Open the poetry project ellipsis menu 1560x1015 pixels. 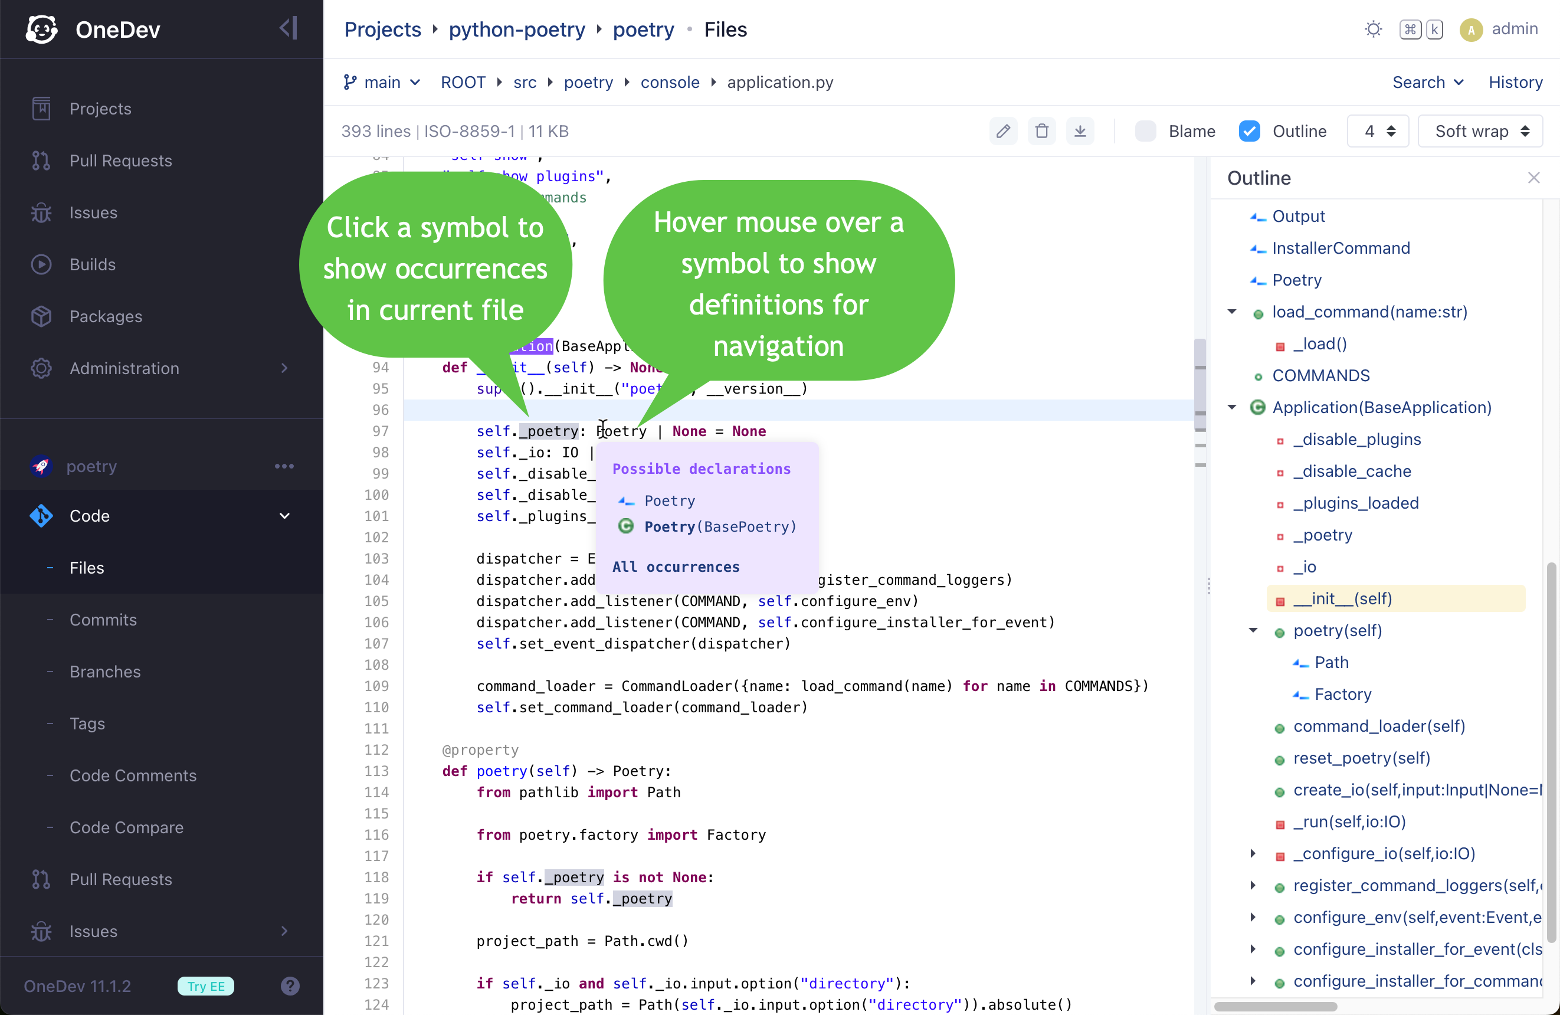pyautogui.click(x=284, y=466)
